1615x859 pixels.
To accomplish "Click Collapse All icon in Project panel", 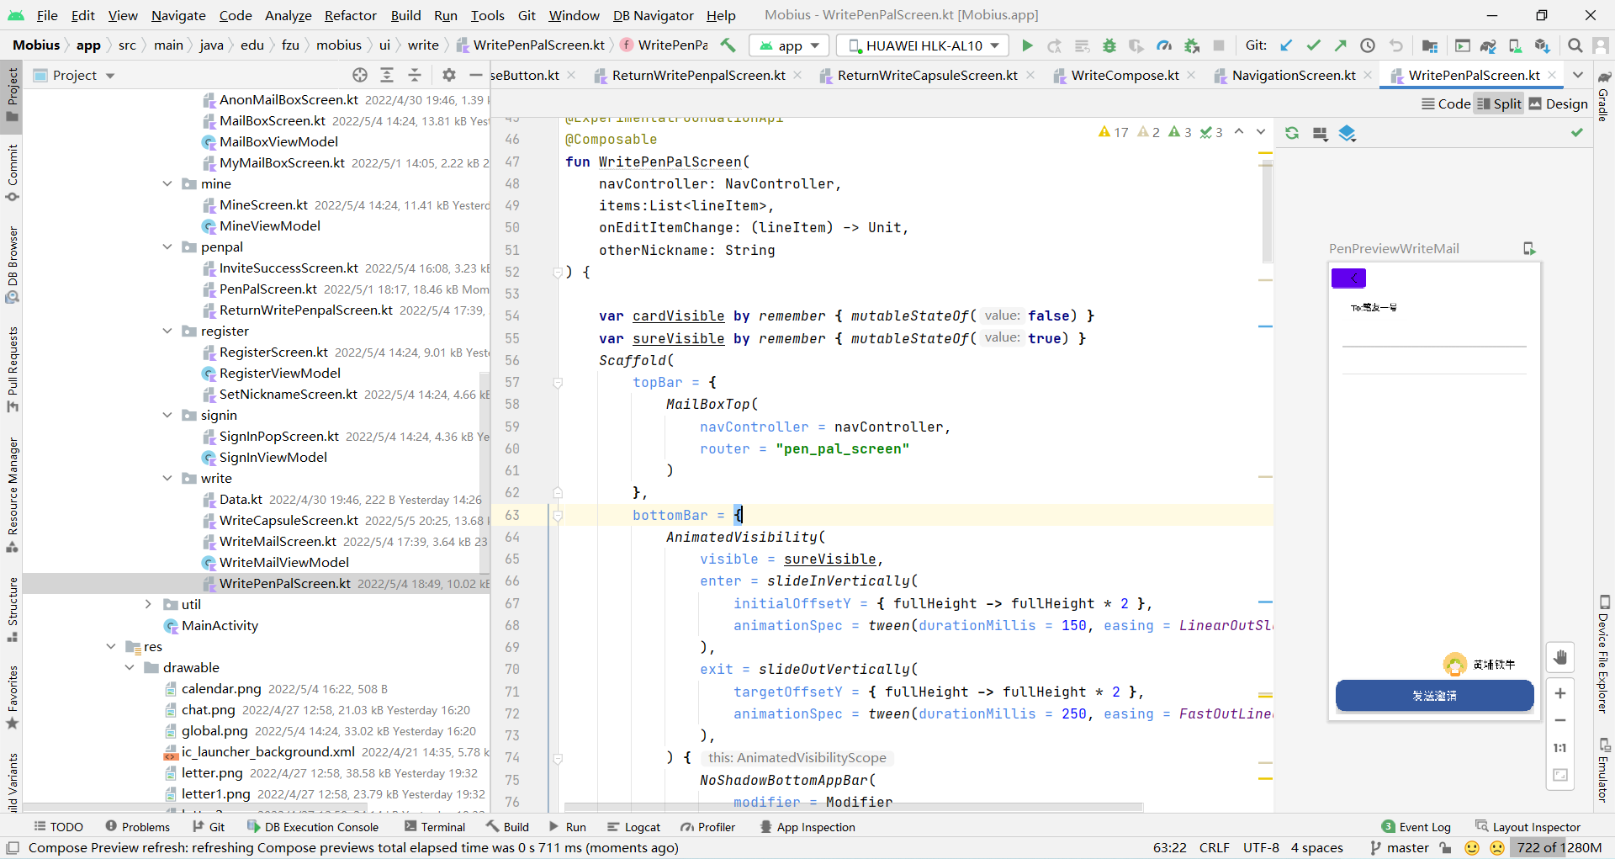I will coord(415,75).
